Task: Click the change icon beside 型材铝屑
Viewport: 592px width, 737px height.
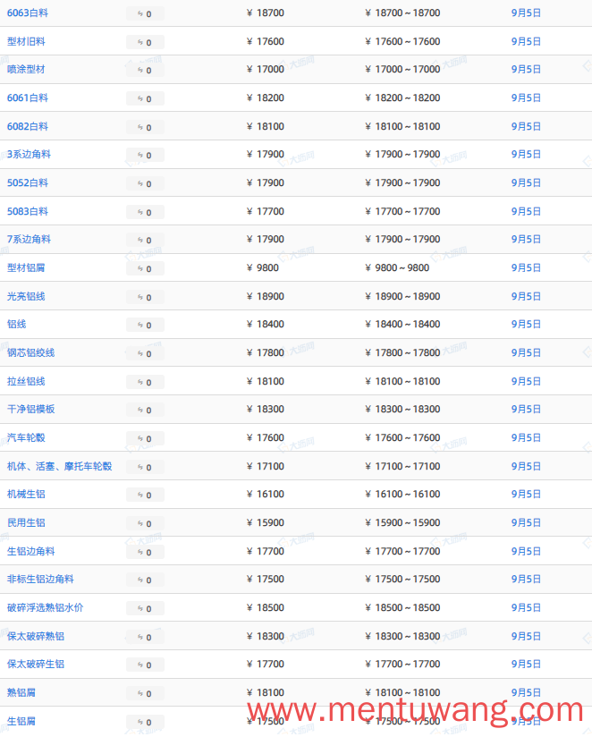Action: pos(145,268)
